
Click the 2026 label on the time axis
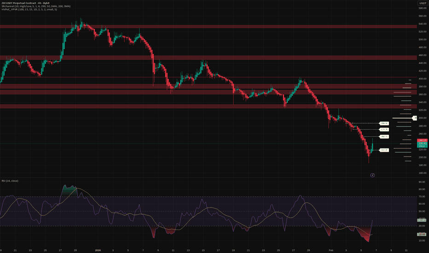coord(98,250)
